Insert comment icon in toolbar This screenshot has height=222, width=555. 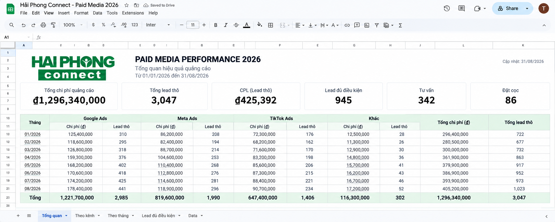(357, 25)
